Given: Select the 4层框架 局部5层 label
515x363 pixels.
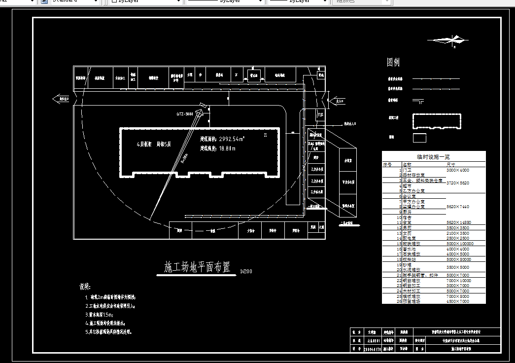Looking at the screenshot, I should (x=154, y=144).
